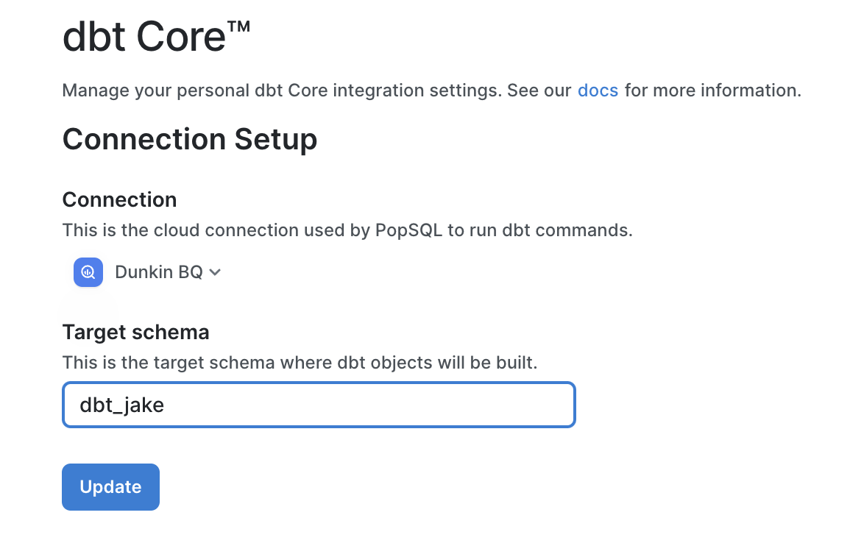Click empty right side of schema input
Image resolution: width=864 pixels, height=543 pixels.
pos(478,405)
